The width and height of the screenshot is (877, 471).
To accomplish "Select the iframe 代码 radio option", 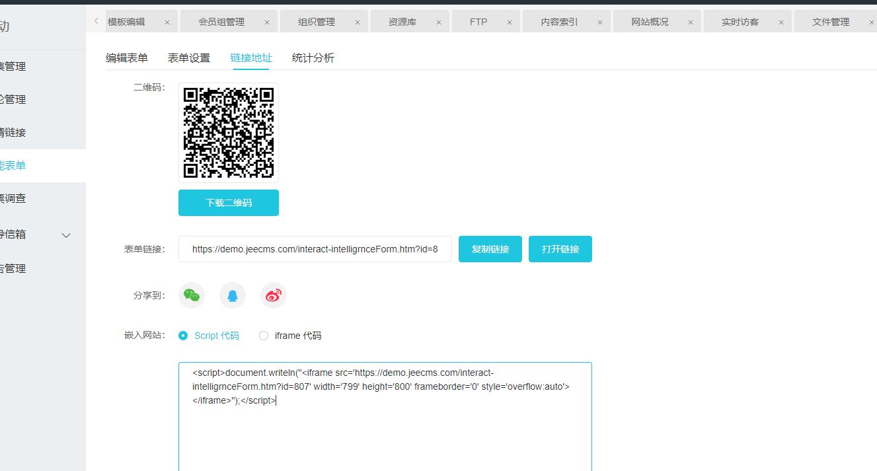I will click(264, 336).
